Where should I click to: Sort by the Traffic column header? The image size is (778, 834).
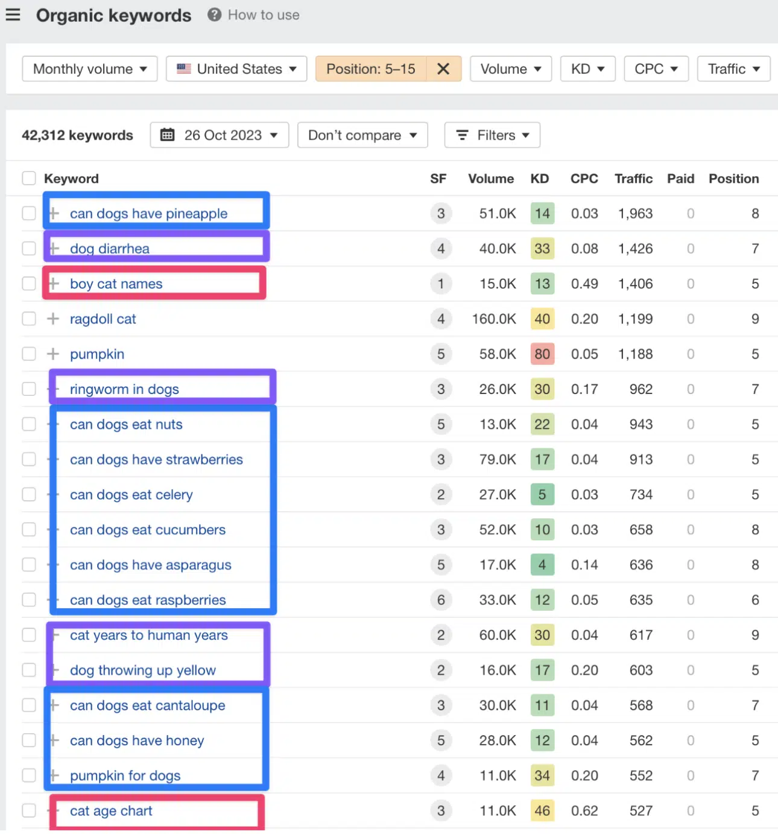633,179
